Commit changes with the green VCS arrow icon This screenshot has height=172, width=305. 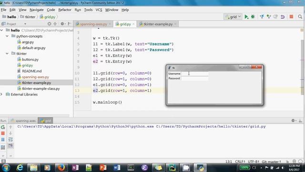(x=269, y=17)
